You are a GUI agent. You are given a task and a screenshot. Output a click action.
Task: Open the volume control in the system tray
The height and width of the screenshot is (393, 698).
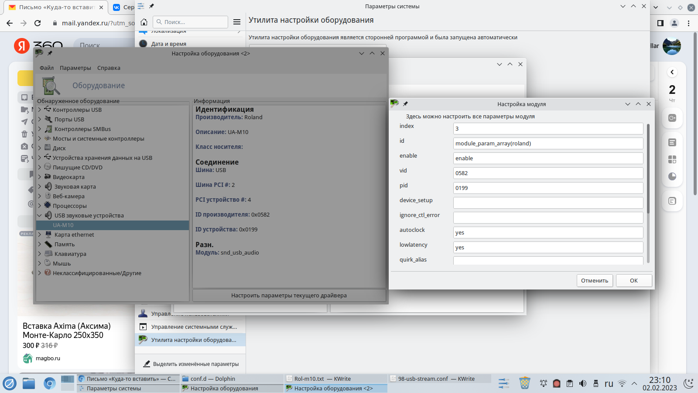click(x=583, y=383)
